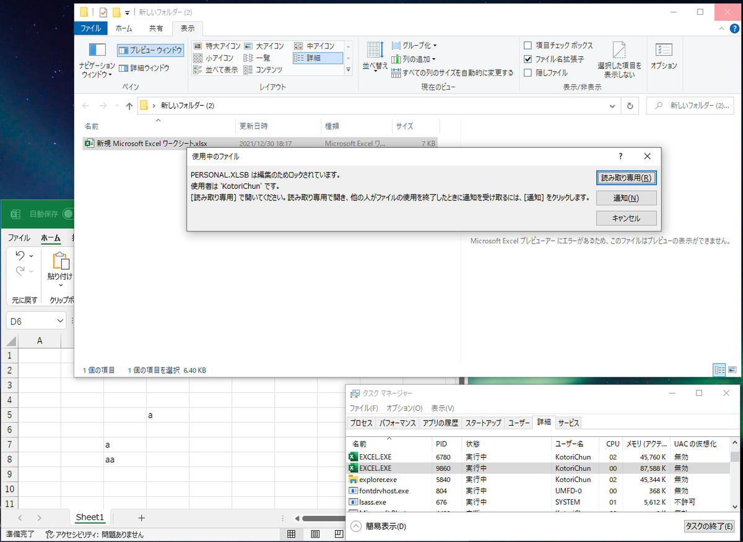Switch to ホーム tab in Explorer
The image size is (743, 542).
point(124,28)
